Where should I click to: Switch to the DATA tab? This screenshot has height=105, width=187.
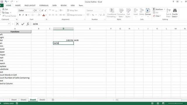tap(55, 6)
